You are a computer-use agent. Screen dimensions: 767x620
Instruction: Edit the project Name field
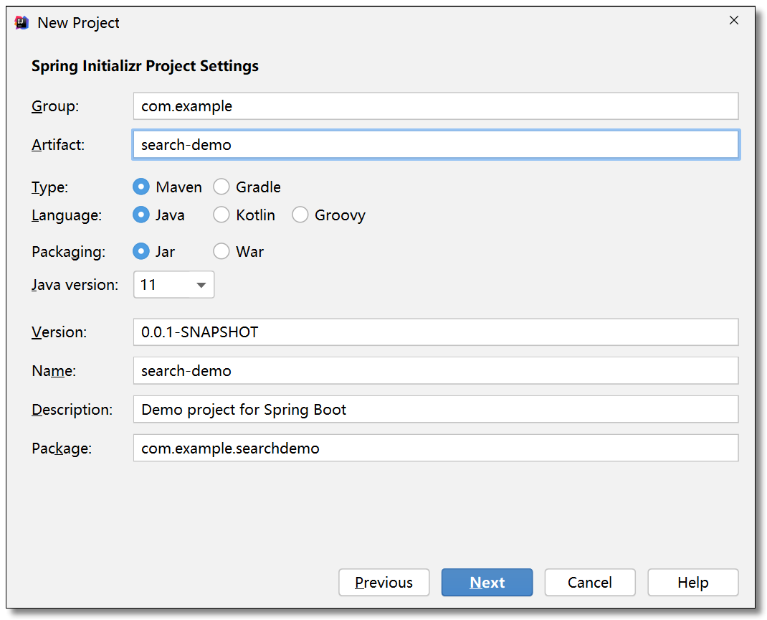tap(435, 371)
